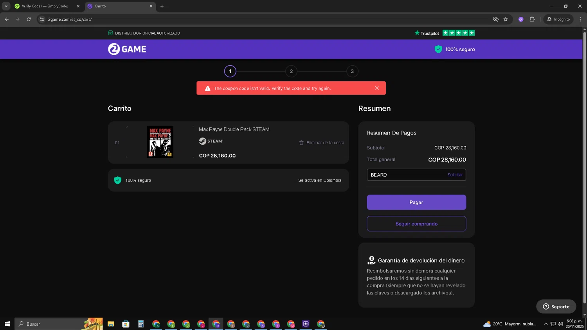Expand the tab search dropdown arrow
The width and height of the screenshot is (587, 330).
[x=6, y=6]
